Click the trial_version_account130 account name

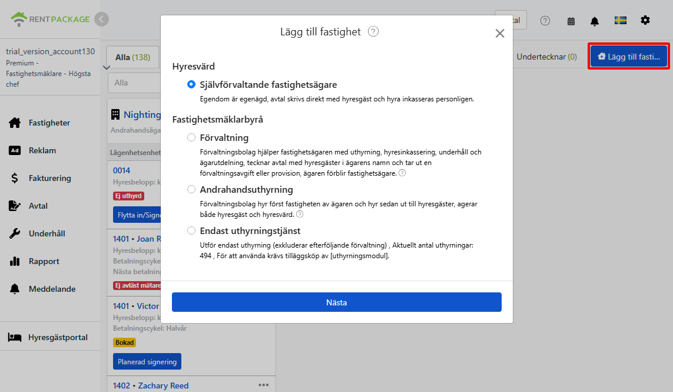tap(50, 52)
